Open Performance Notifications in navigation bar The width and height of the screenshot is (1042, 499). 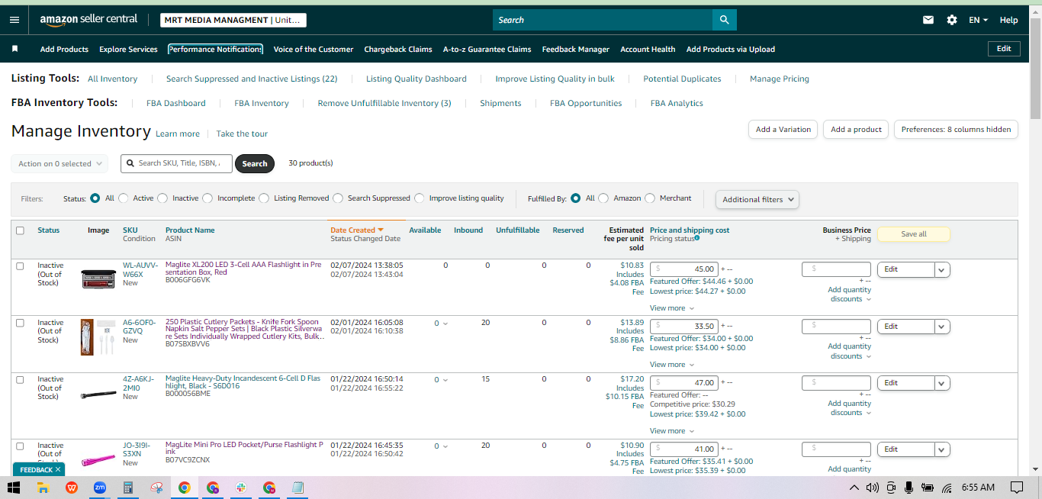(215, 49)
